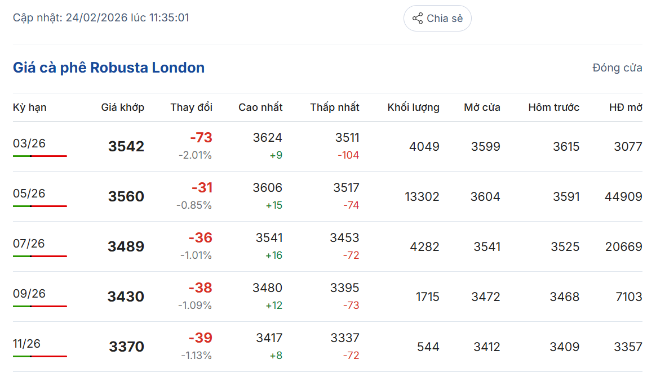Click the 3542 matched price value
This screenshot has width=656, height=373.
(126, 147)
